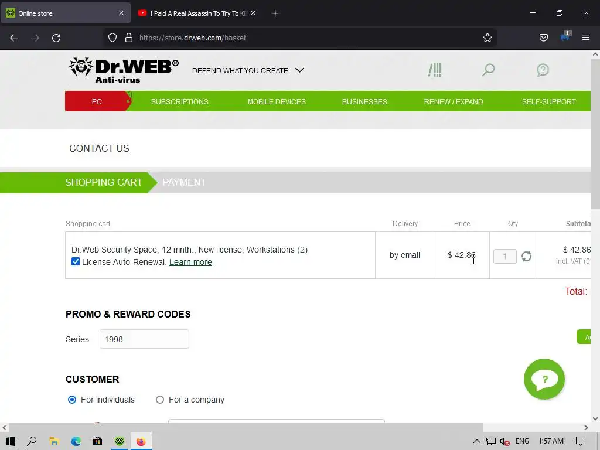Click the Dr.Web Anti-virus logo
Screen dimensions: 600x450
click(124, 70)
